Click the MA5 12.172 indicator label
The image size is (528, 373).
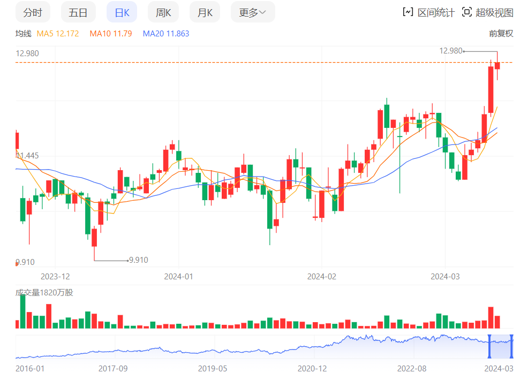(58, 34)
